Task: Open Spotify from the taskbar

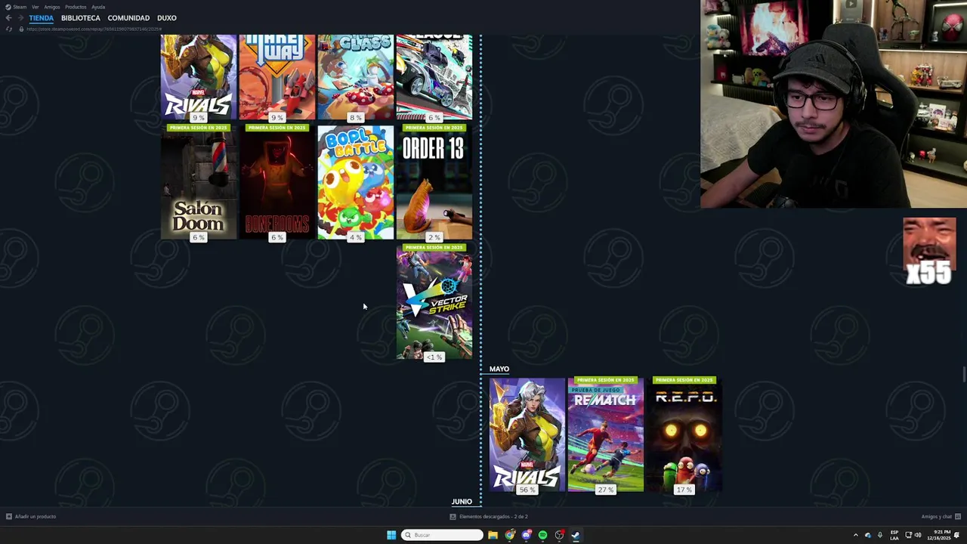Action: (542, 535)
